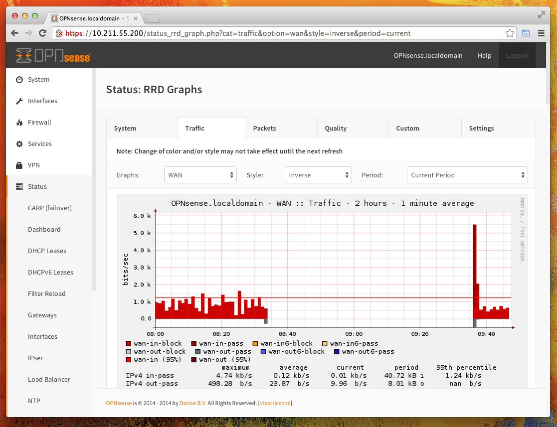Reload the page using browser refresh button
The height and width of the screenshot is (427, 557).
coord(43,33)
